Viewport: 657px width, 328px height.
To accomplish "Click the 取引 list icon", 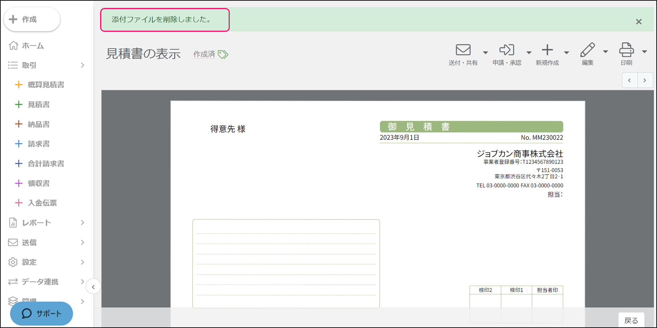I will coord(13,65).
